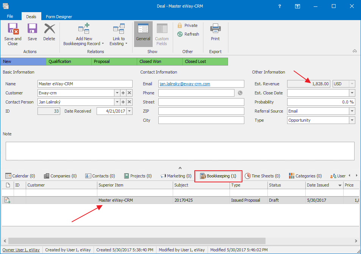Refresh the deal data

[188, 34]
